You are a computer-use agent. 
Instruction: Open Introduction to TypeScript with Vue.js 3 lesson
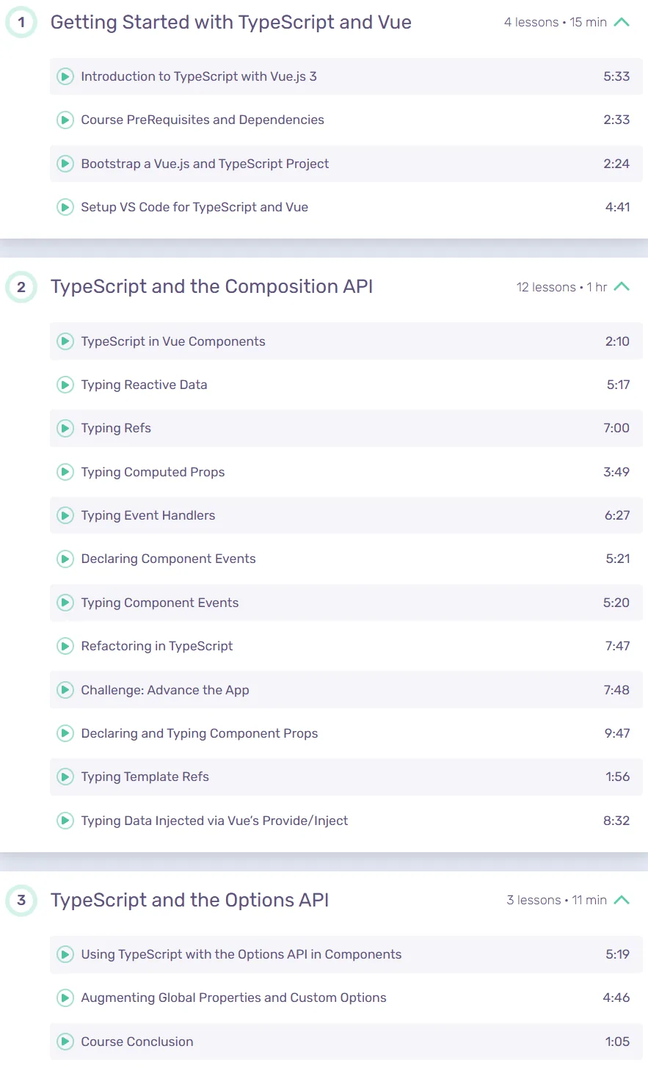point(199,76)
